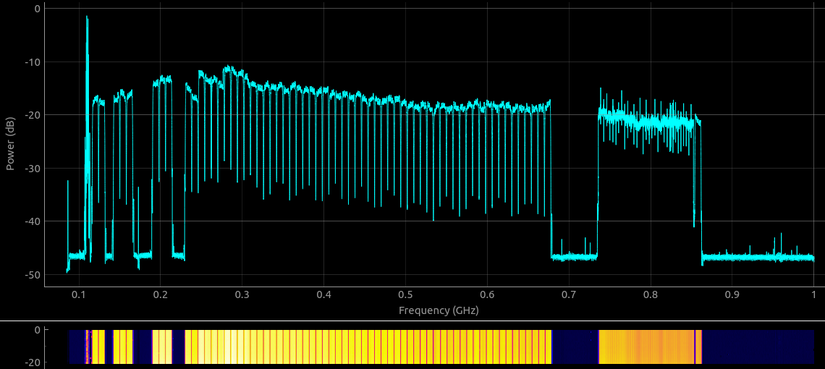Click the 0.2 tick on the frequency axis

(x=161, y=295)
